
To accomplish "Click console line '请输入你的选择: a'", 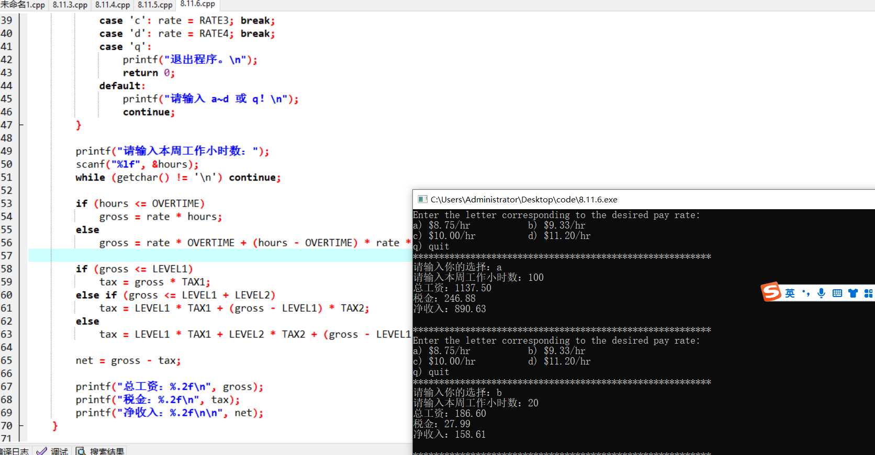I will 457,267.
